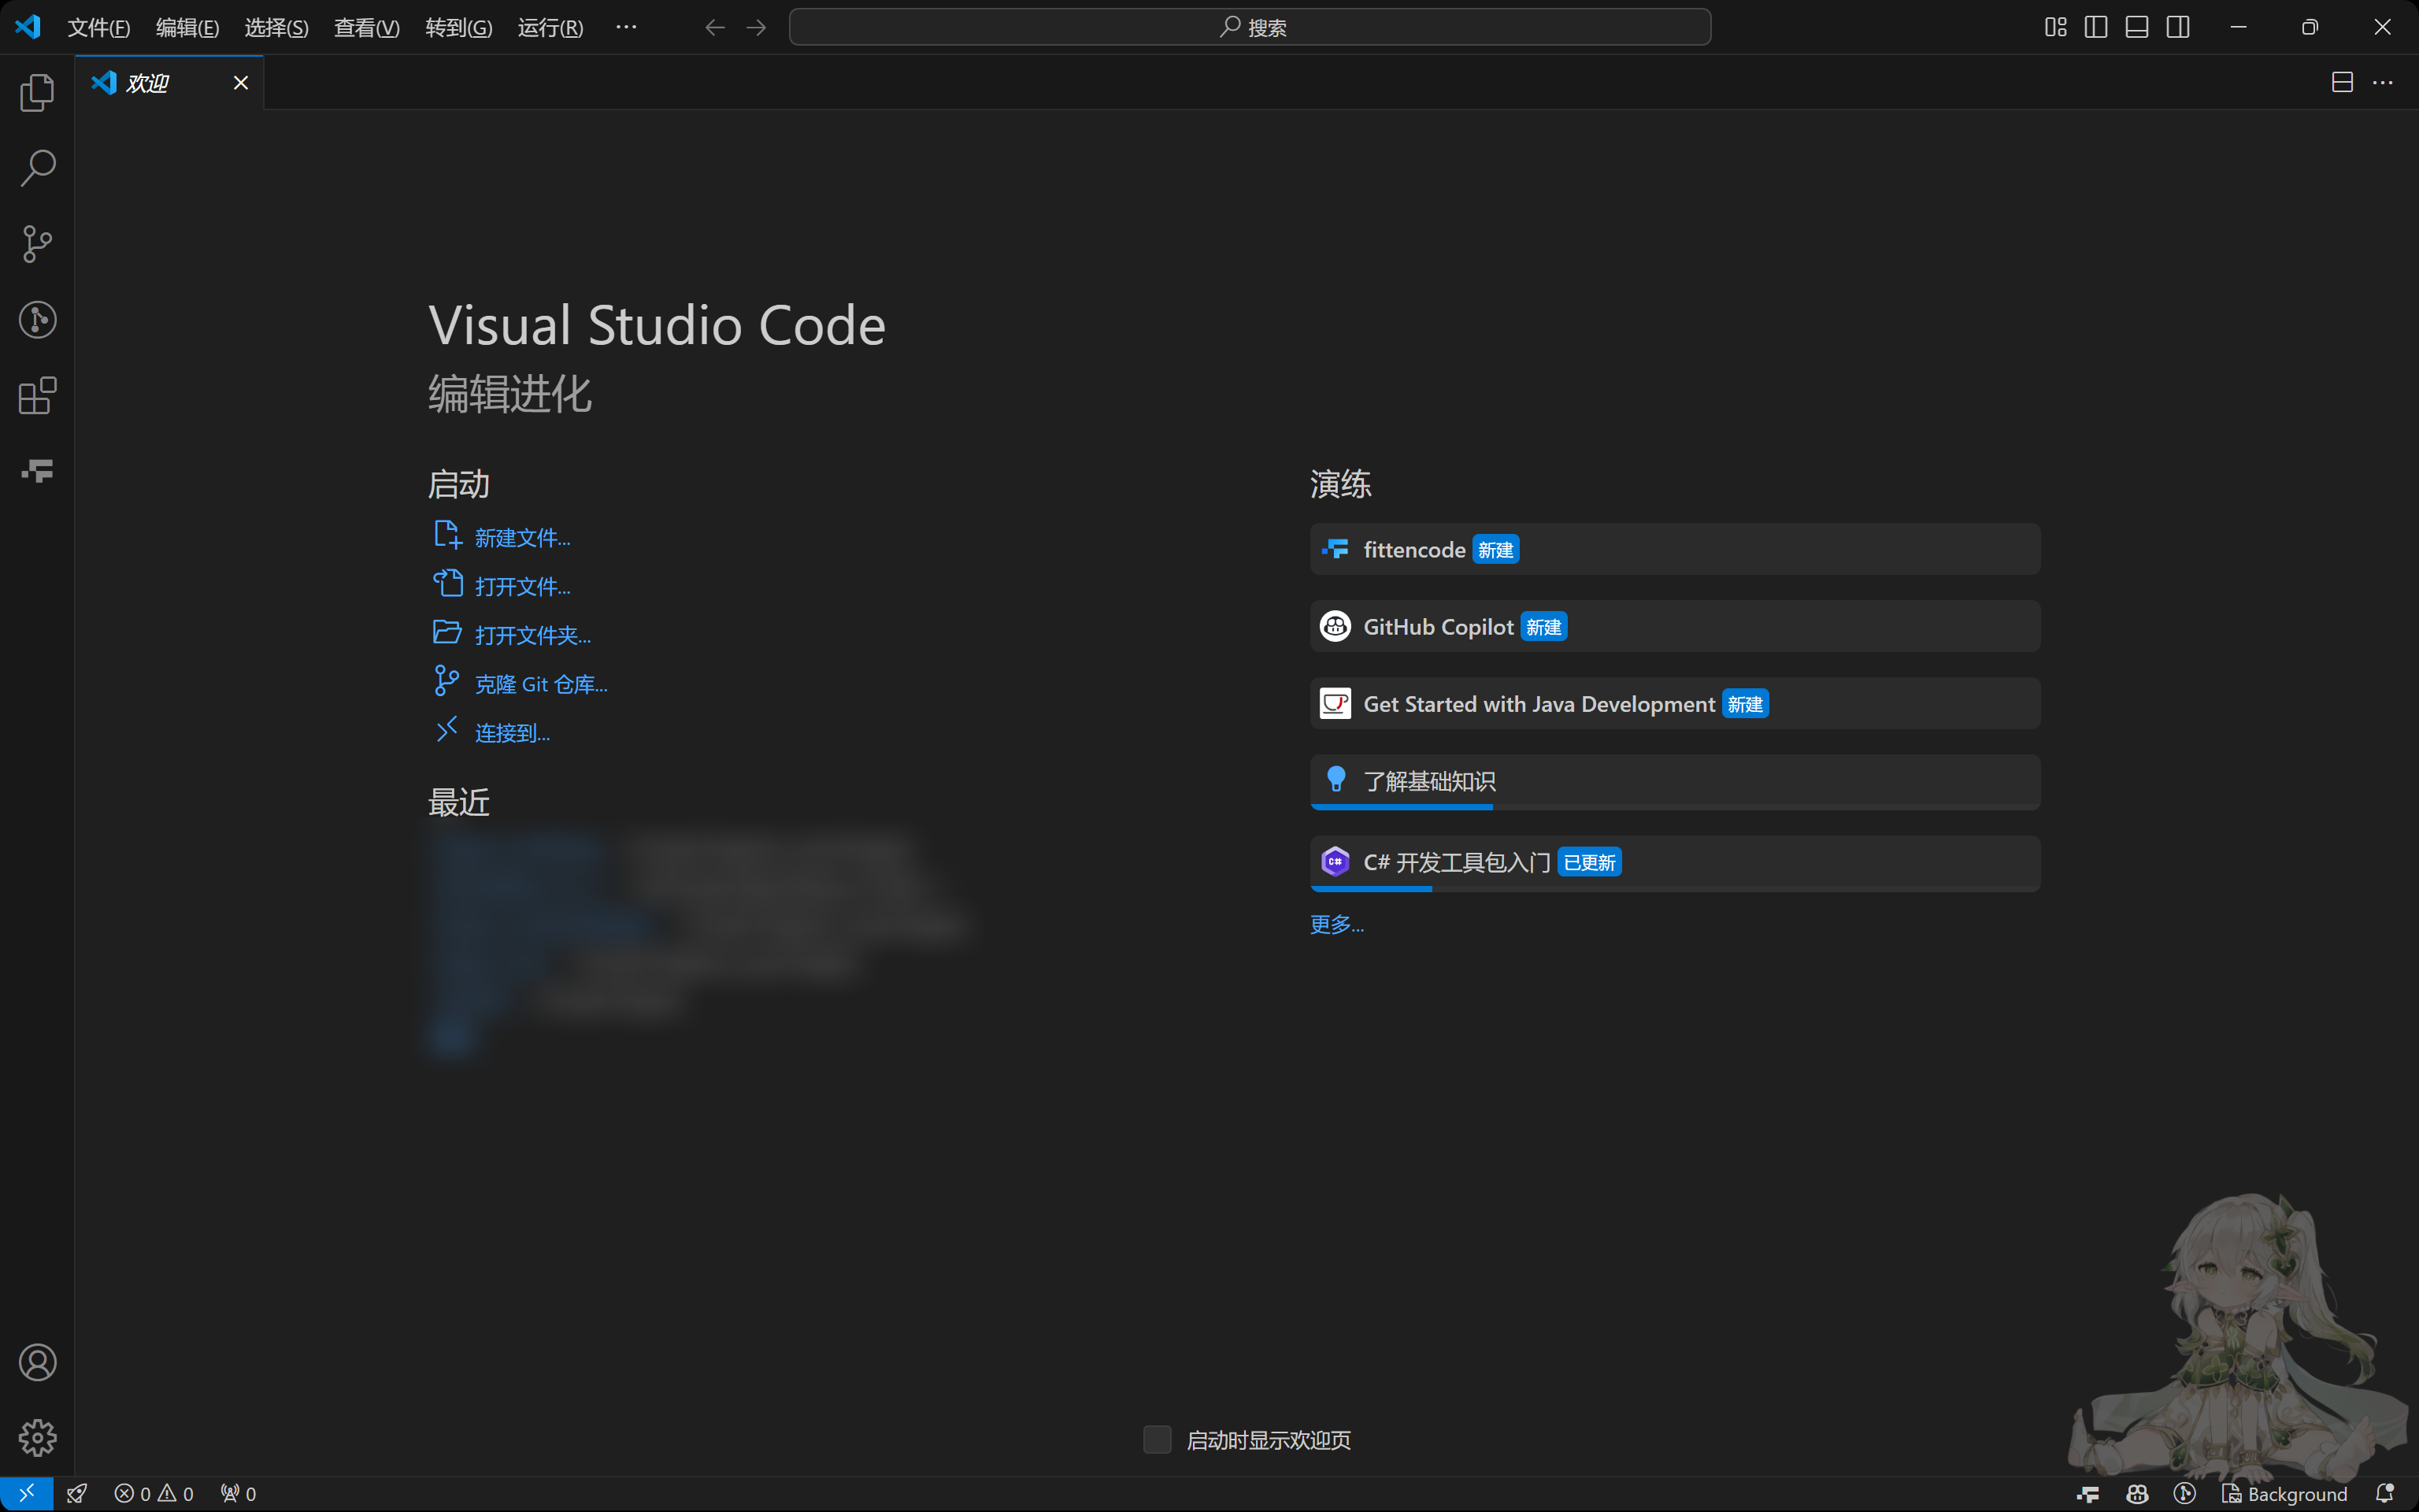The width and height of the screenshot is (2419, 1512).
Task: Click the VS Code logo in title bar
Action: coord(28,26)
